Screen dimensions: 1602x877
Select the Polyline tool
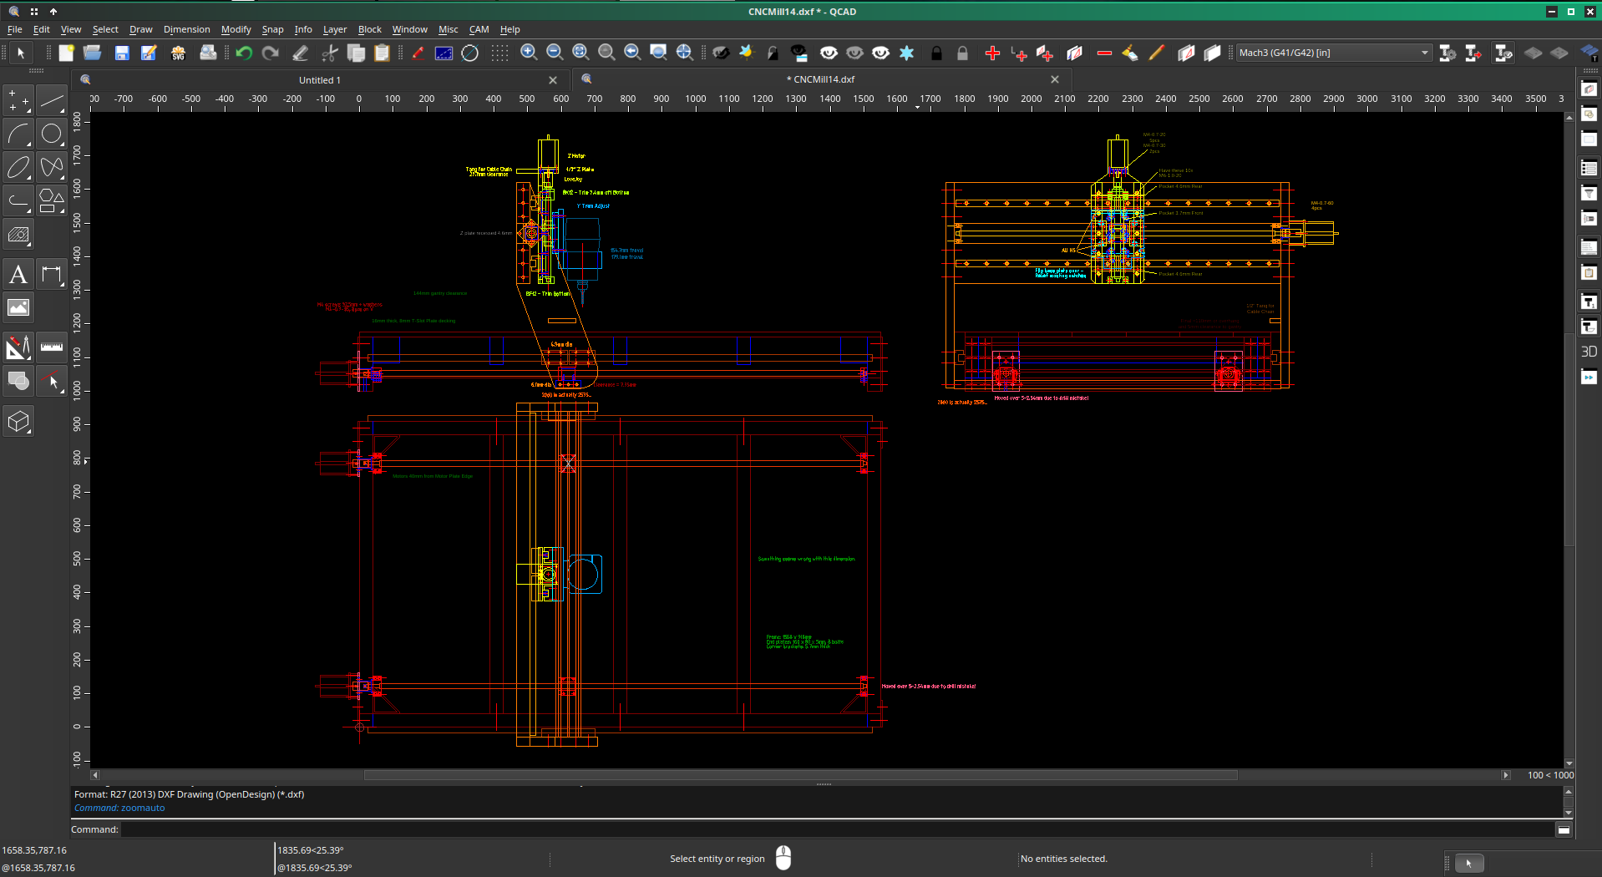point(18,200)
